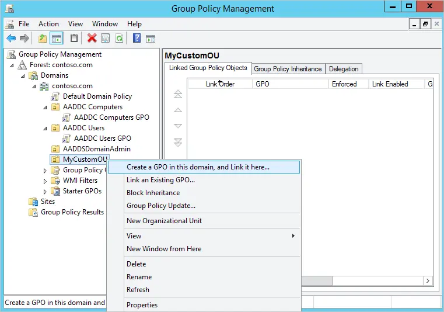Click the blue Help toolbar icon
The height and width of the screenshot is (312, 444).
point(137,39)
